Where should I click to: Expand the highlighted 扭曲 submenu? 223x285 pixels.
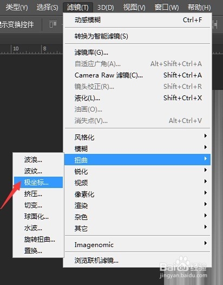pyautogui.click(x=137, y=160)
